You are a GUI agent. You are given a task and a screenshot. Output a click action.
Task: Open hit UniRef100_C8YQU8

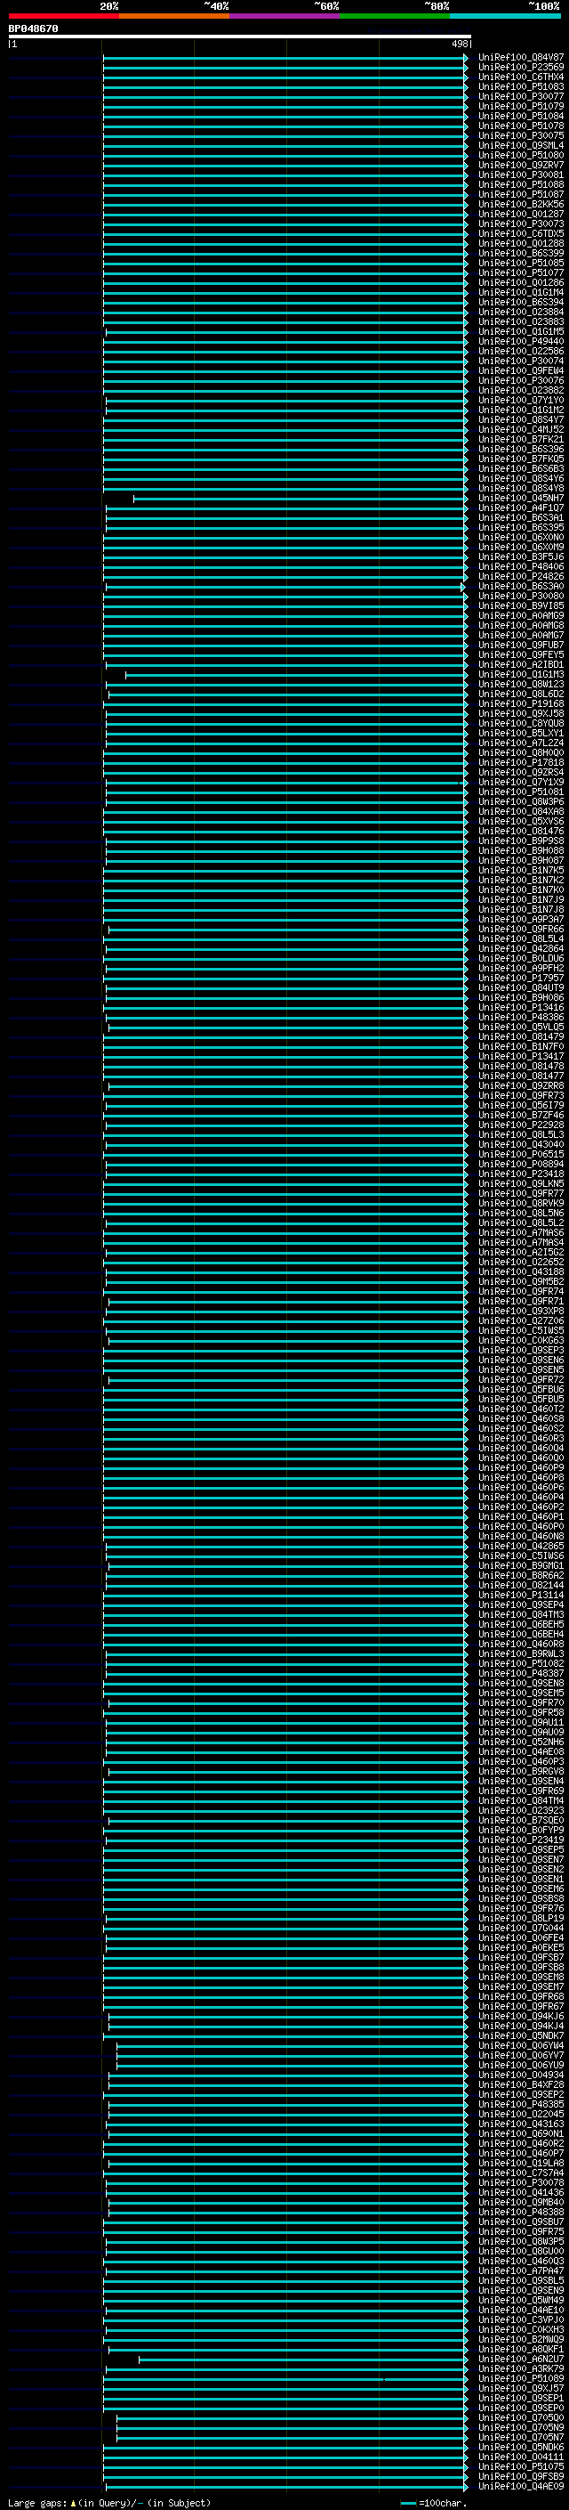(521, 723)
